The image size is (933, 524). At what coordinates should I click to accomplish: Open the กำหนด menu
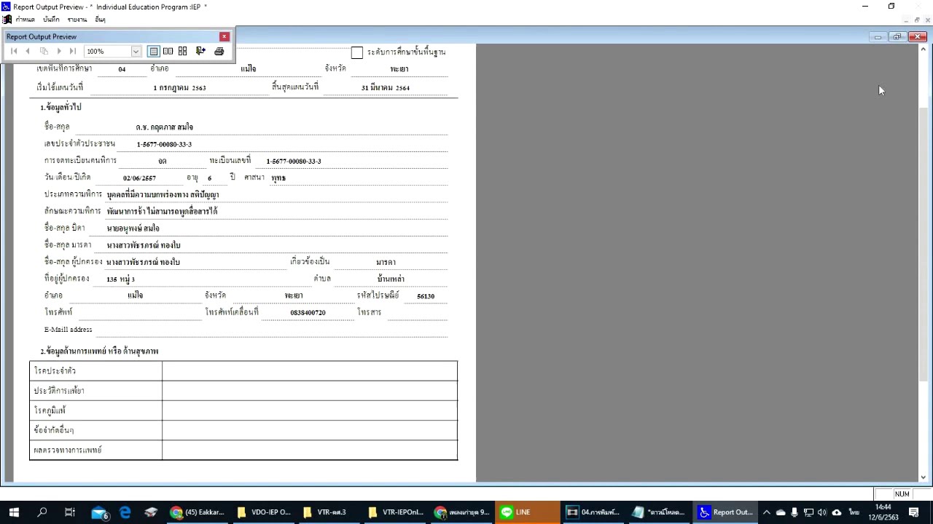click(26, 20)
